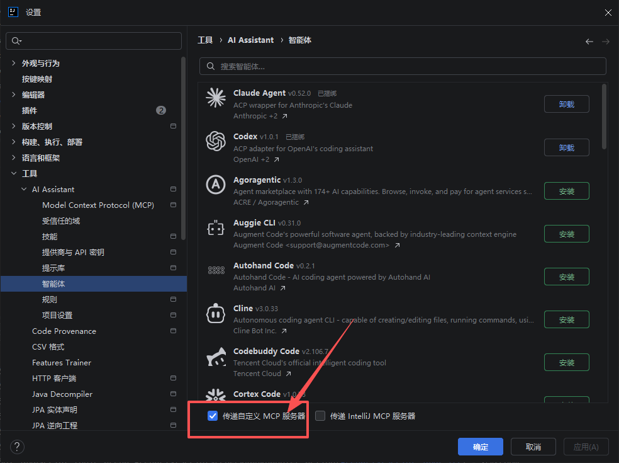Viewport: 619px width, 463px height.
Task: Click the 确定 button
Action: point(481,447)
